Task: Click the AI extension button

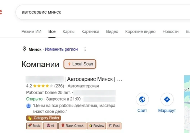Action: click(50, 126)
